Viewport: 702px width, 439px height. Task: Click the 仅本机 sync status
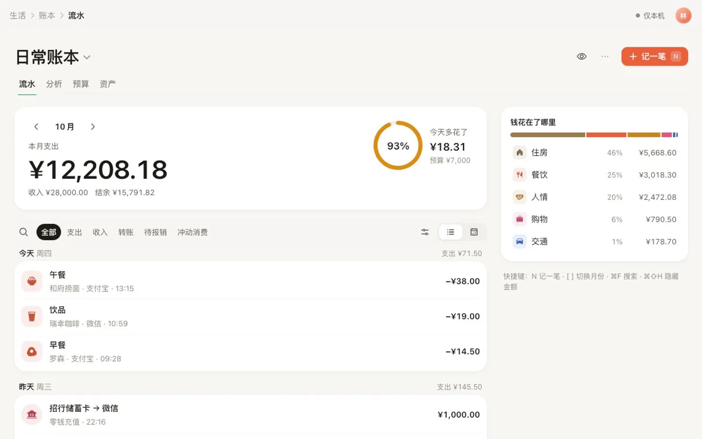pos(650,16)
